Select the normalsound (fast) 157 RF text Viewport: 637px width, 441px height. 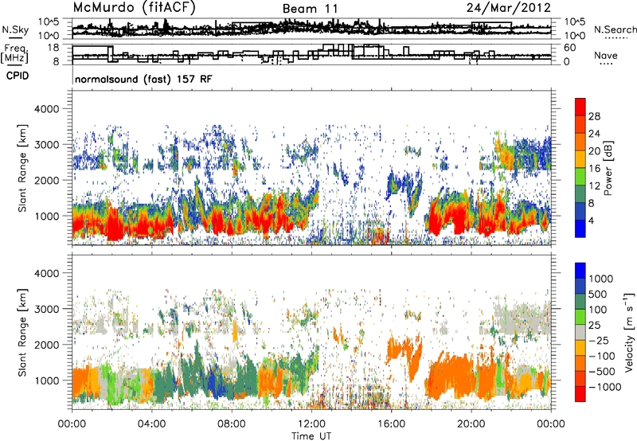click(x=143, y=79)
